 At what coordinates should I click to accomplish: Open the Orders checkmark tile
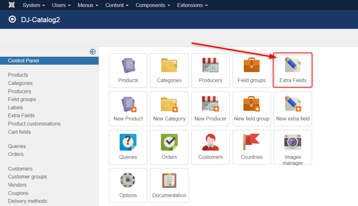point(169,147)
